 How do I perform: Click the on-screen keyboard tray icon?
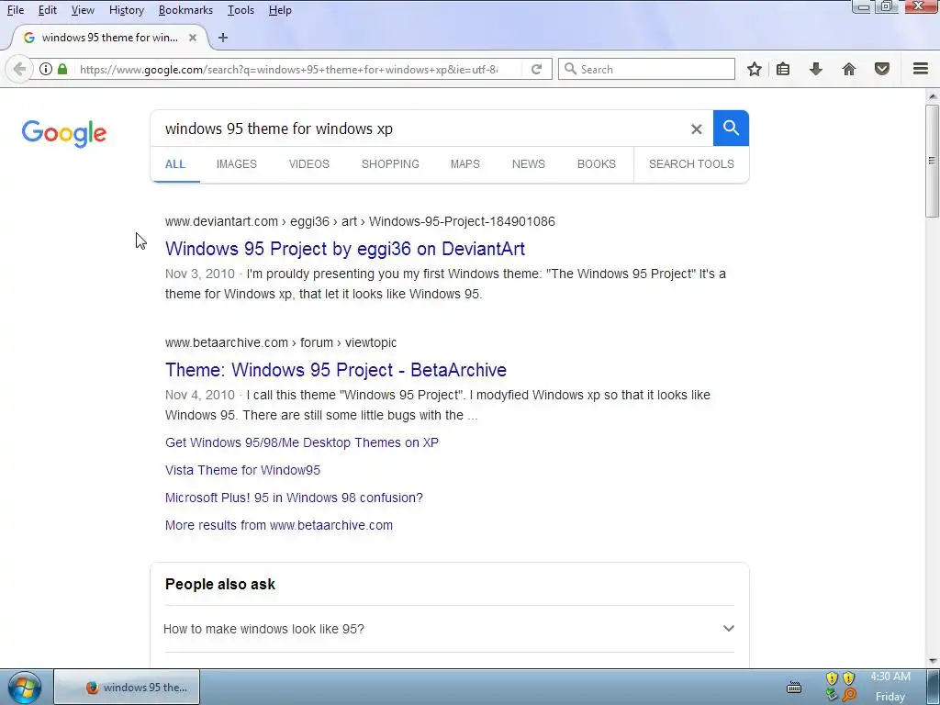click(x=794, y=688)
